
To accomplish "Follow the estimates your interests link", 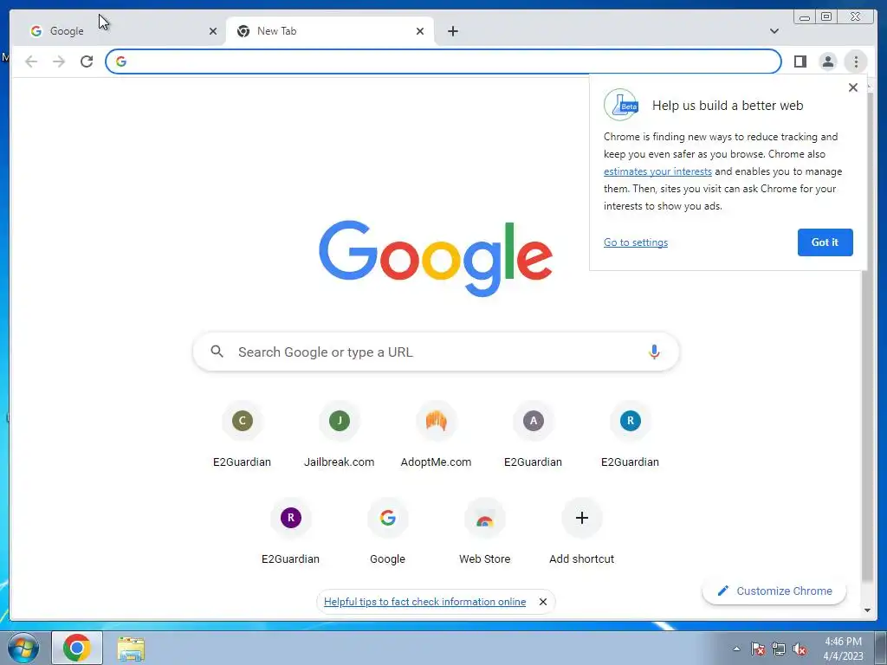I will (x=657, y=171).
